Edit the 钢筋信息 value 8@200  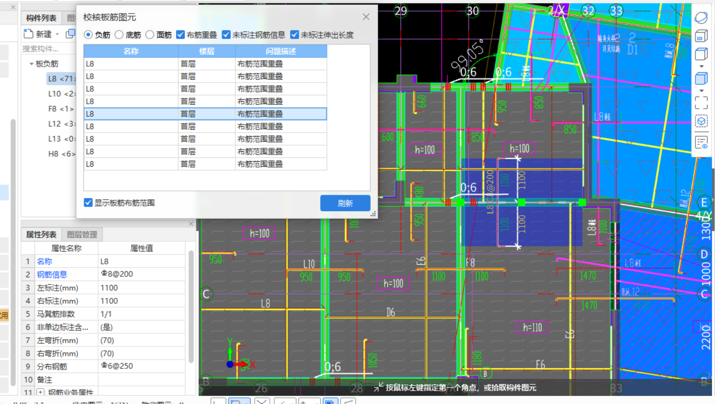click(142, 274)
